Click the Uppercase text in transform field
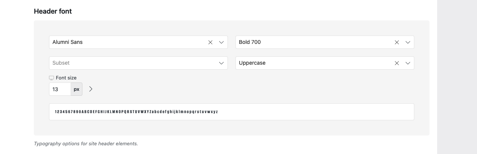 pyautogui.click(x=252, y=63)
